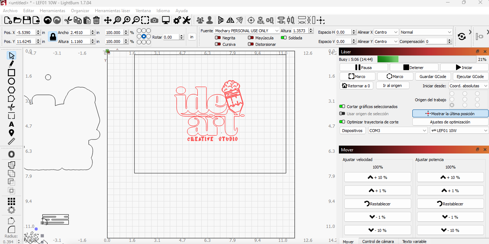This screenshot has height=244, width=489.
Task: Click the Guardar GCode button
Action: 433,77
